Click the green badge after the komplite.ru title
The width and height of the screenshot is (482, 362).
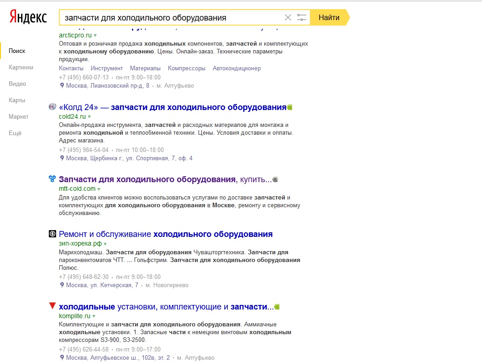(277, 307)
